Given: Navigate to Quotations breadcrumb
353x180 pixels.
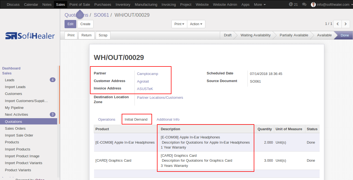Looking at the screenshot, I should click(76, 15).
